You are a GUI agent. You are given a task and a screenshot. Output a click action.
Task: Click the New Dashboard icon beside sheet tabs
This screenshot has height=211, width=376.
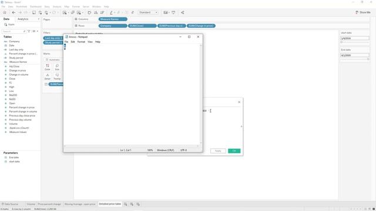click(x=132, y=204)
